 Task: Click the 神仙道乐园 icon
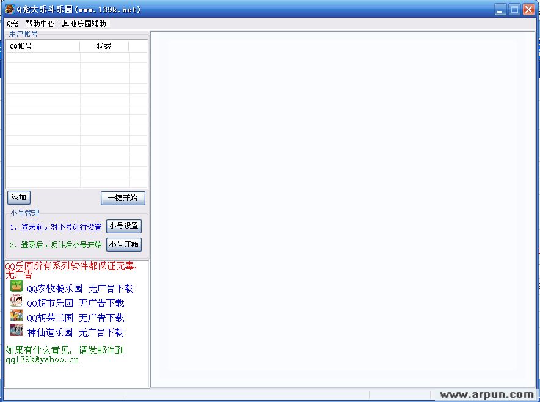tap(16, 330)
